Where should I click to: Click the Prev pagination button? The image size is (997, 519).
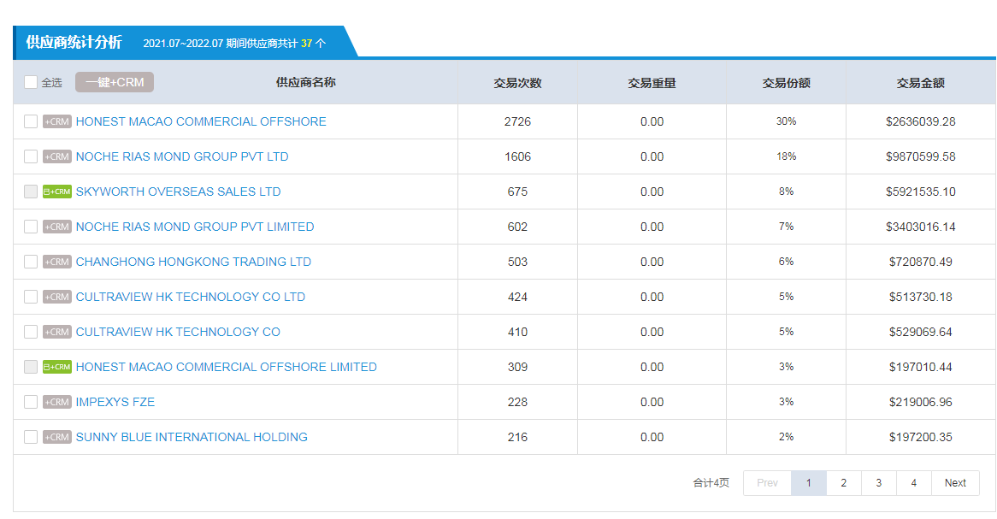(768, 483)
